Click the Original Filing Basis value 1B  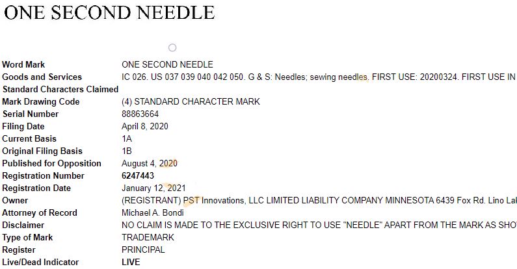pyautogui.click(x=127, y=151)
